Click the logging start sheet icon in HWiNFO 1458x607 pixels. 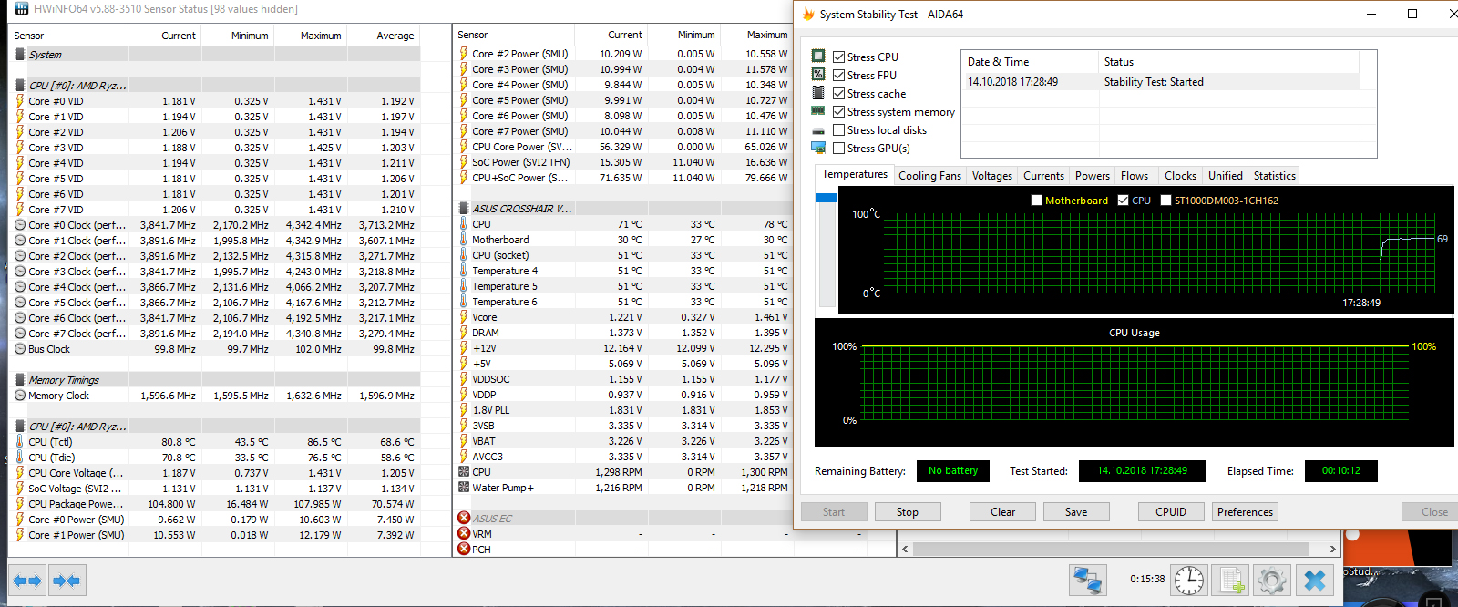point(1231,580)
